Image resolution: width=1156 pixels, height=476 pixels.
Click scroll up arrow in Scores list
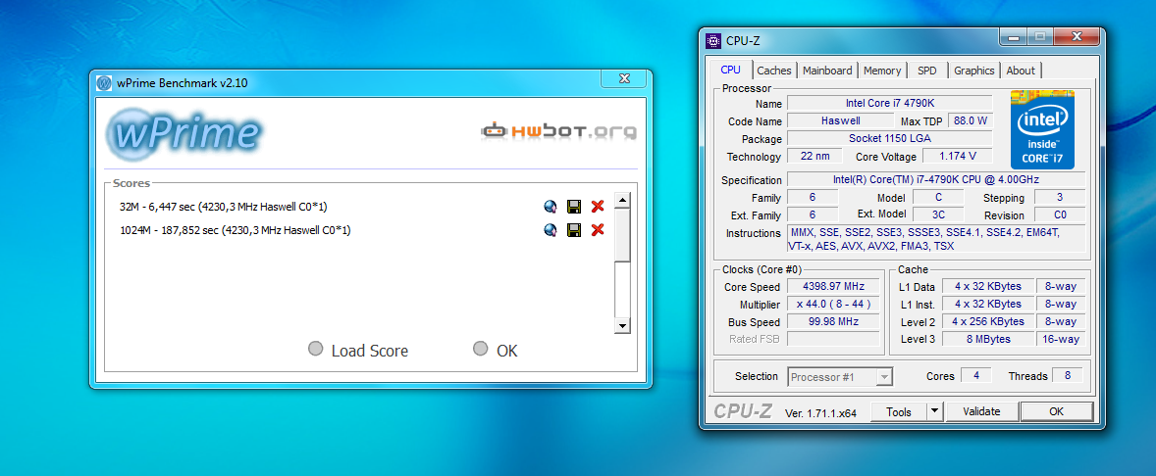pyautogui.click(x=622, y=200)
